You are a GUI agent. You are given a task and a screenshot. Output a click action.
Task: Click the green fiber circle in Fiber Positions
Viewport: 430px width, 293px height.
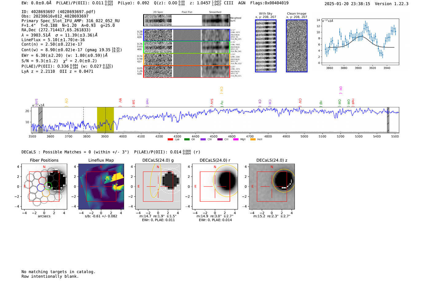point(48,186)
